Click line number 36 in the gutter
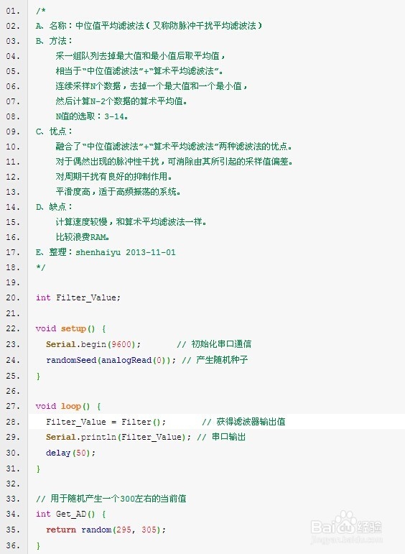405x554 pixels. click(13, 545)
